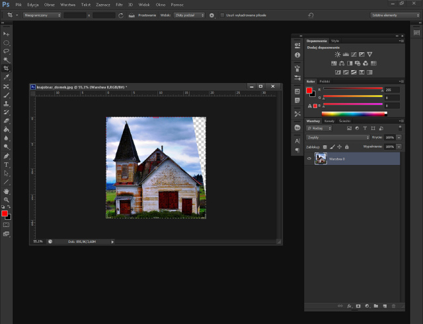Select the Line tool
This screenshot has height=324, width=423.
click(6, 181)
